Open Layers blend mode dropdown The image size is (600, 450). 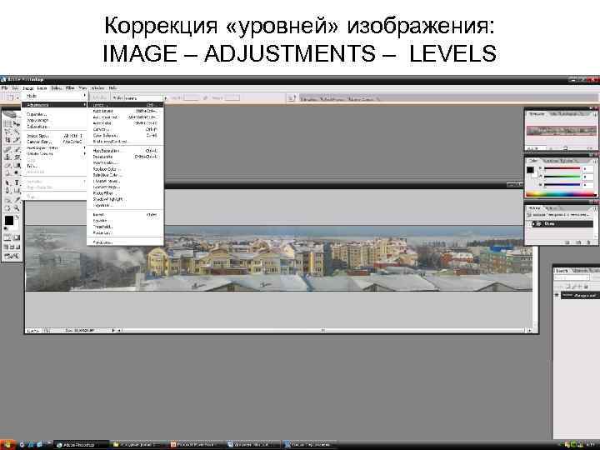point(572,278)
